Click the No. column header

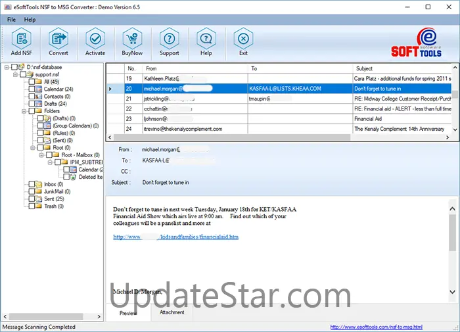(133, 68)
